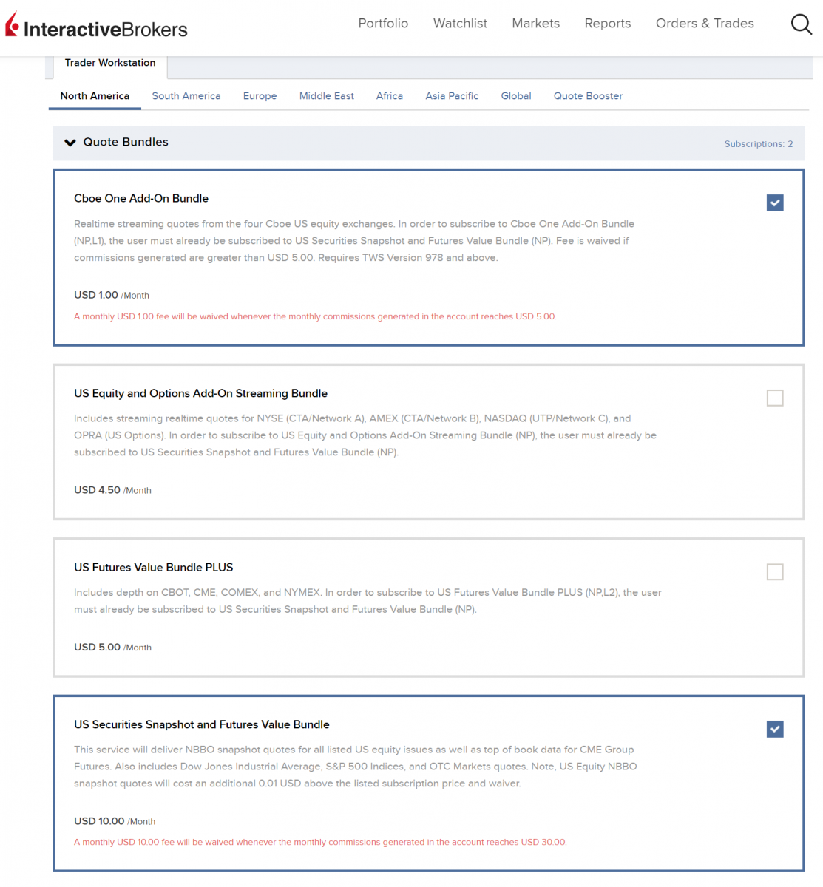Switch to the Global tab
823x887 pixels.
coord(516,96)
